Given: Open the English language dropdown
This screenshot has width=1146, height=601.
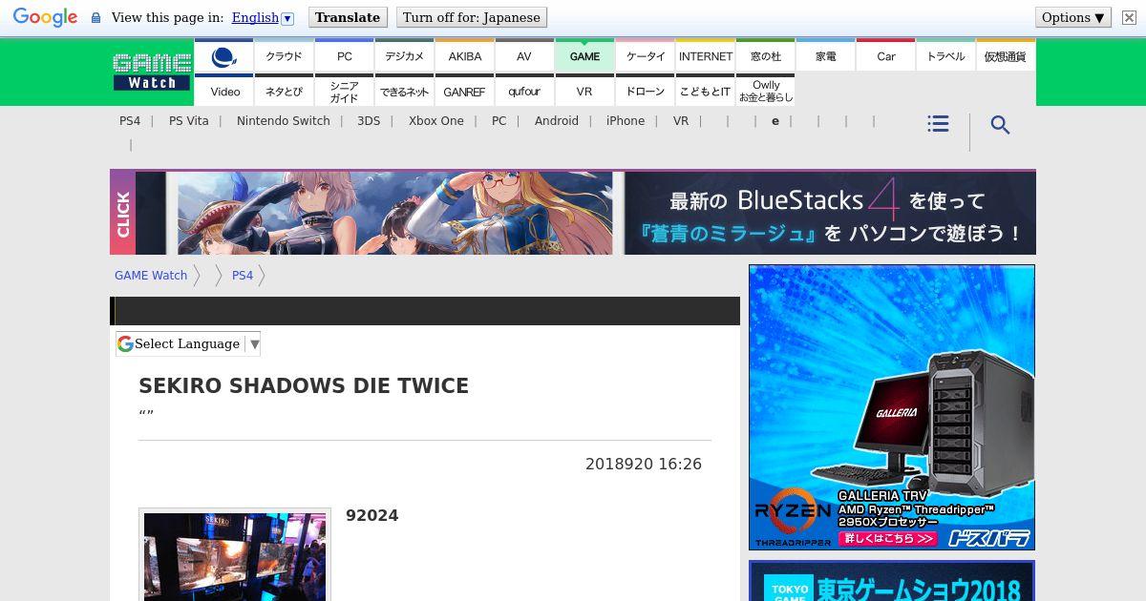Looking at the screenshot, I should tap(263, 17).
